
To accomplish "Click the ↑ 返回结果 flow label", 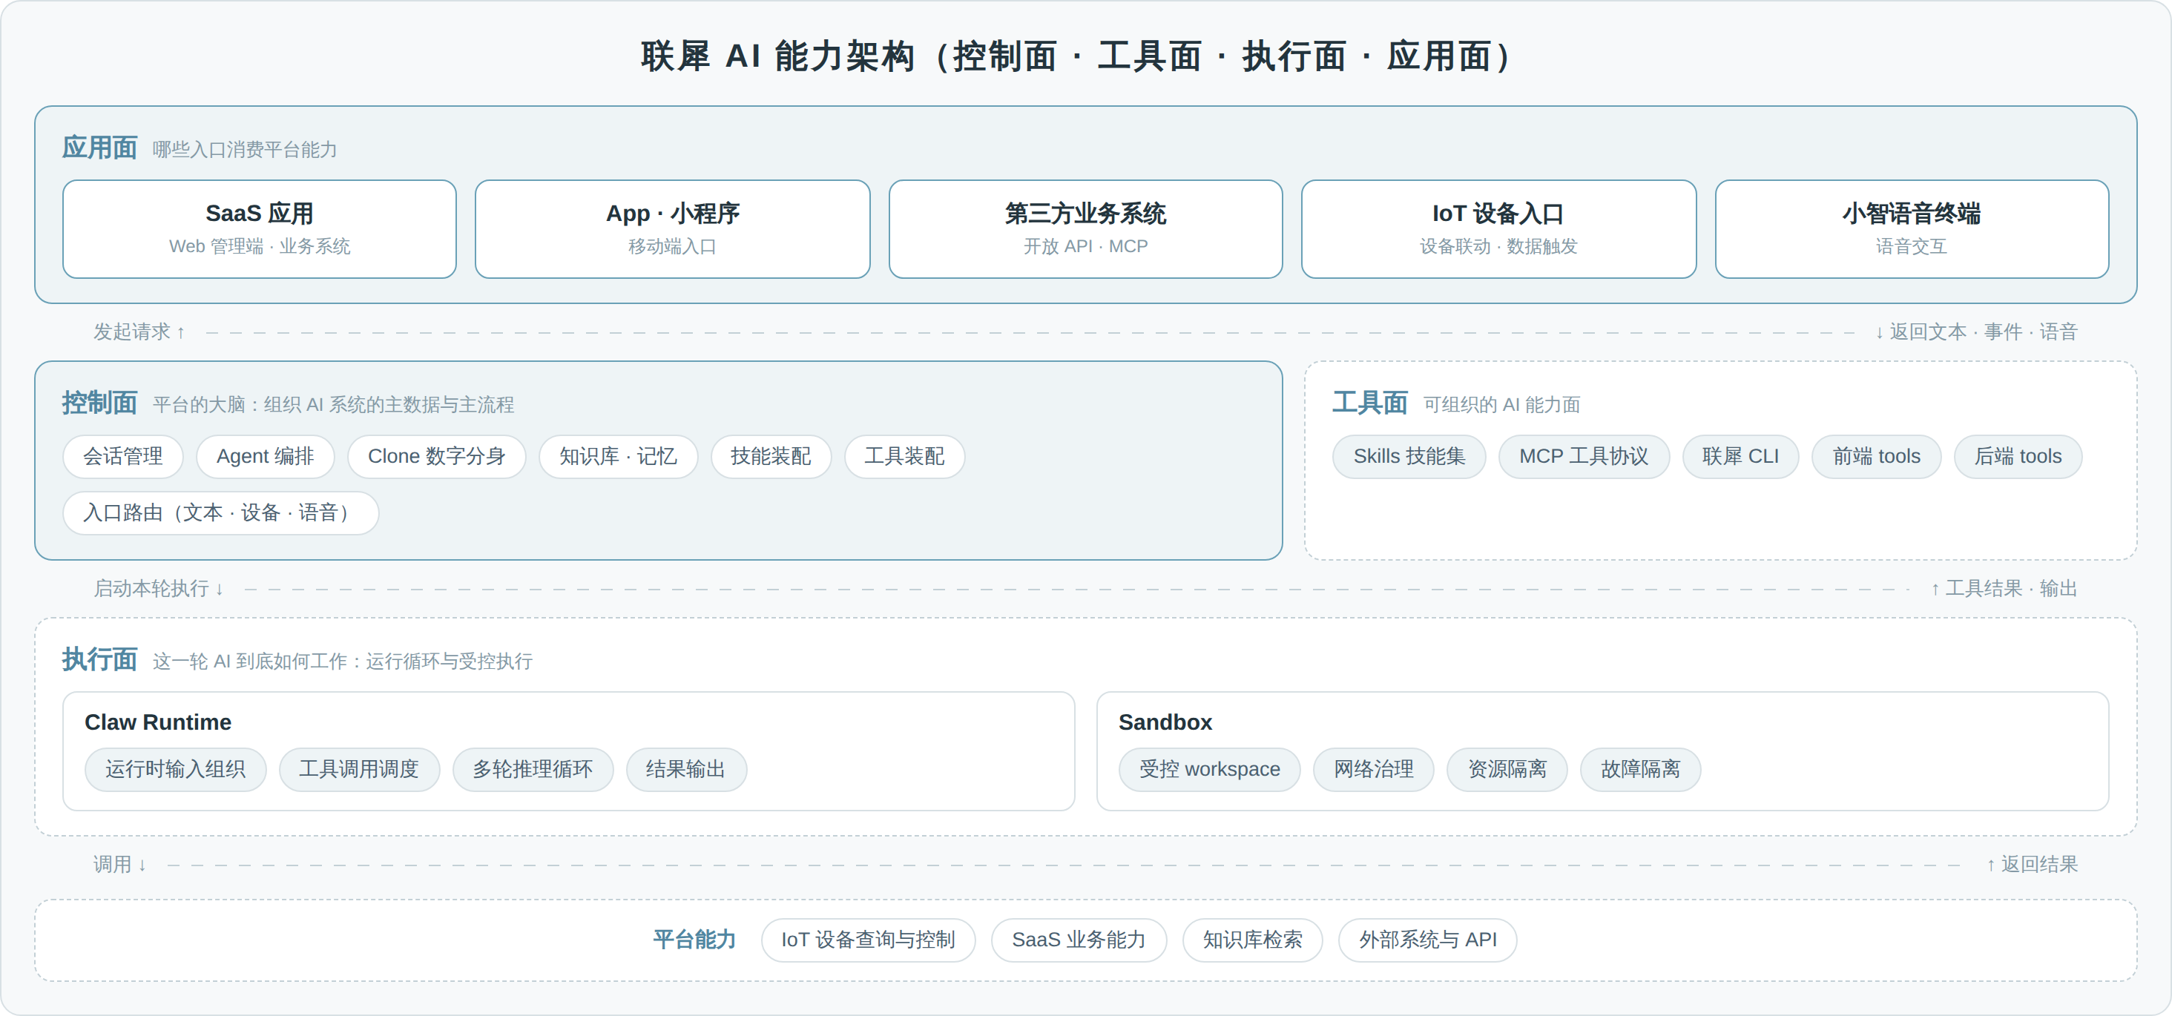I will click(x=2032, y=864).
